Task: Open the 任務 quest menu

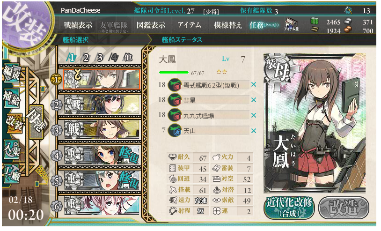Action: pos(264,25)
